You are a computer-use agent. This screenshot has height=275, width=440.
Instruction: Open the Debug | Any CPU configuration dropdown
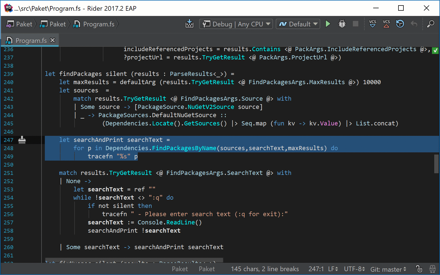click(236, 24)
